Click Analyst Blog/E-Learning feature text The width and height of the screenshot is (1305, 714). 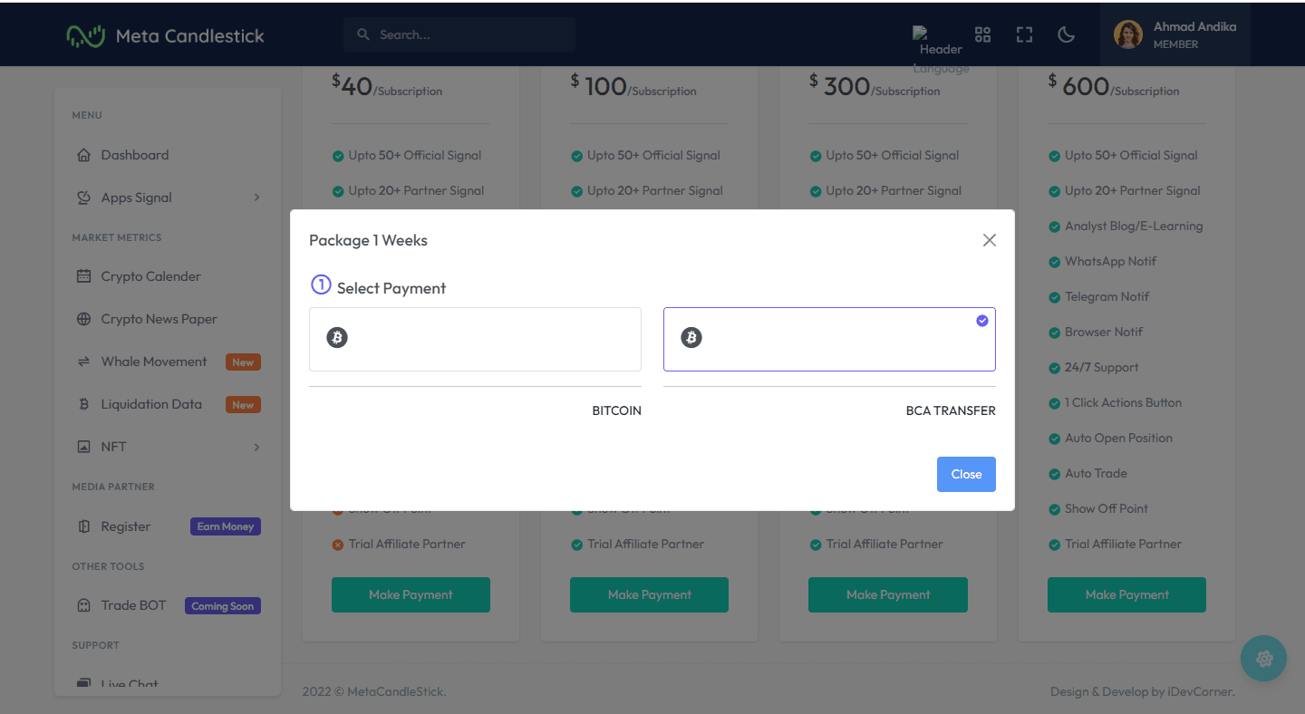pos(1134,226)
